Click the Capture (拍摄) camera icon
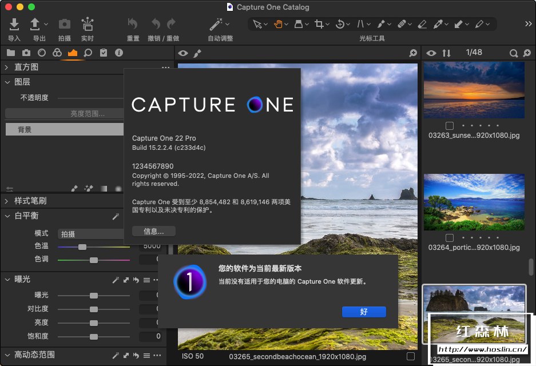The image size is (536, 366). (65, 24)
